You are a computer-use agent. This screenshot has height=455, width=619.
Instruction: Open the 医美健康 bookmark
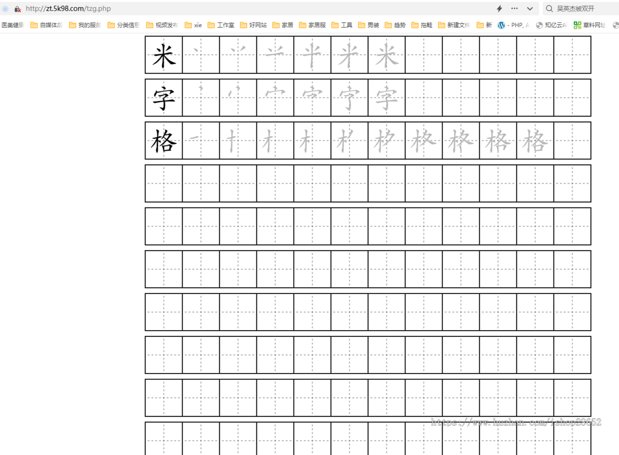point(12,25)
